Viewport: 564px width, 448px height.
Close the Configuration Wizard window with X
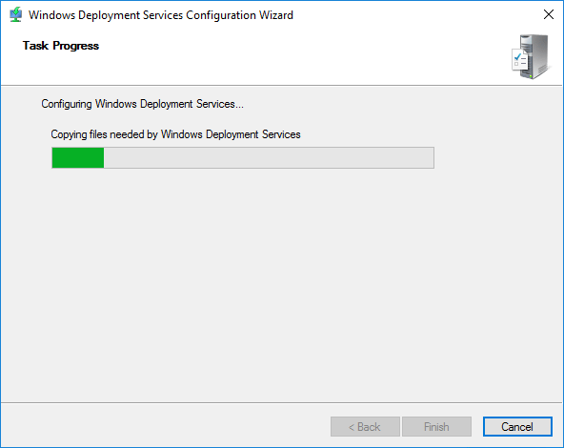549,14
